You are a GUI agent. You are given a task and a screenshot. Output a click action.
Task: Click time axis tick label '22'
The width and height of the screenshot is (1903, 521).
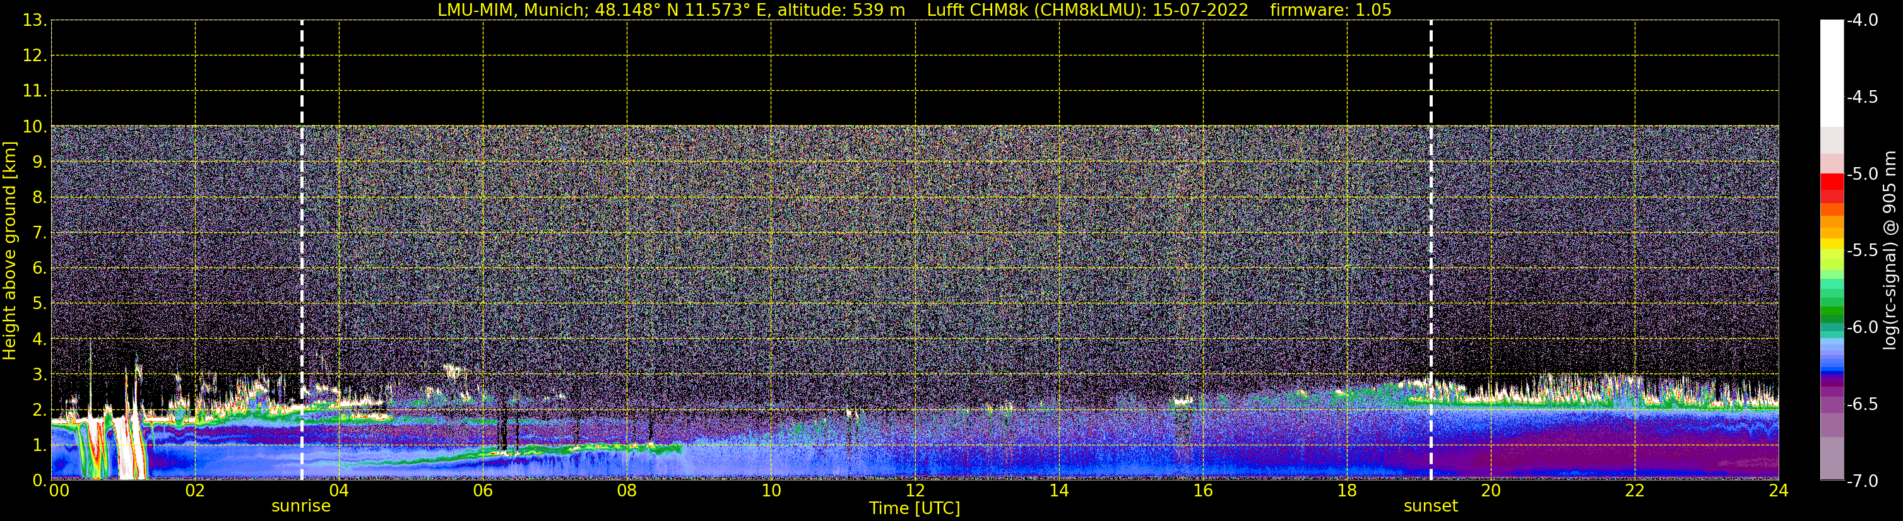[1635, 491]
